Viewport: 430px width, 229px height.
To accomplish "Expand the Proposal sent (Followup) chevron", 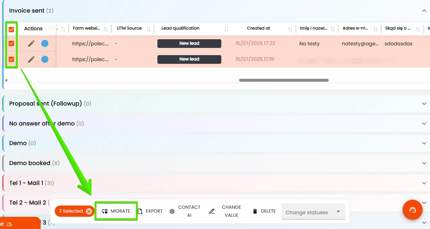I will coord(424,104).
